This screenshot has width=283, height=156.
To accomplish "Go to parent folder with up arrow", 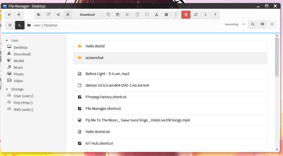I will coord(19,14).
